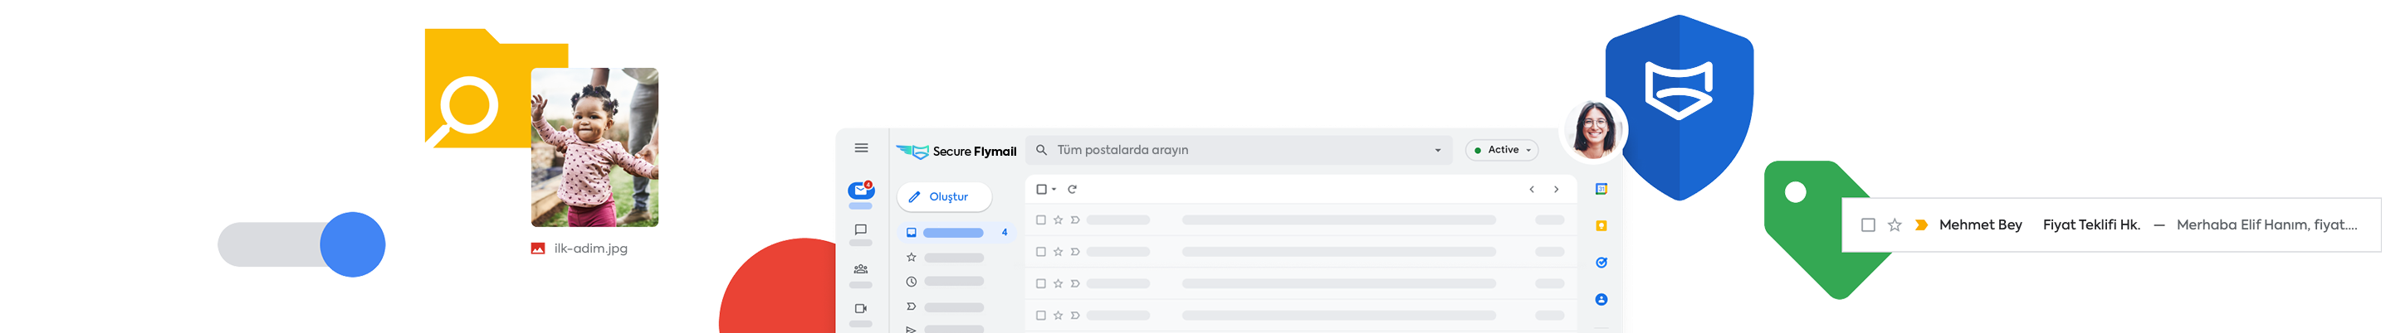Open the Calendar side panel icon
The image size is (2391, 333).
click(1601, 190)
